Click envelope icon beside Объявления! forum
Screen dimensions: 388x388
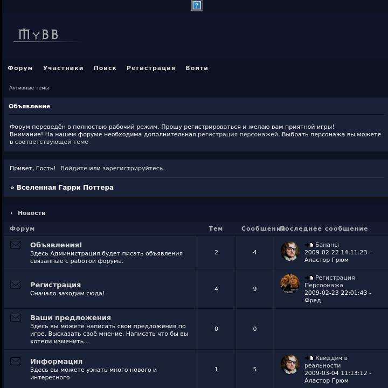(x=15, y=245)
